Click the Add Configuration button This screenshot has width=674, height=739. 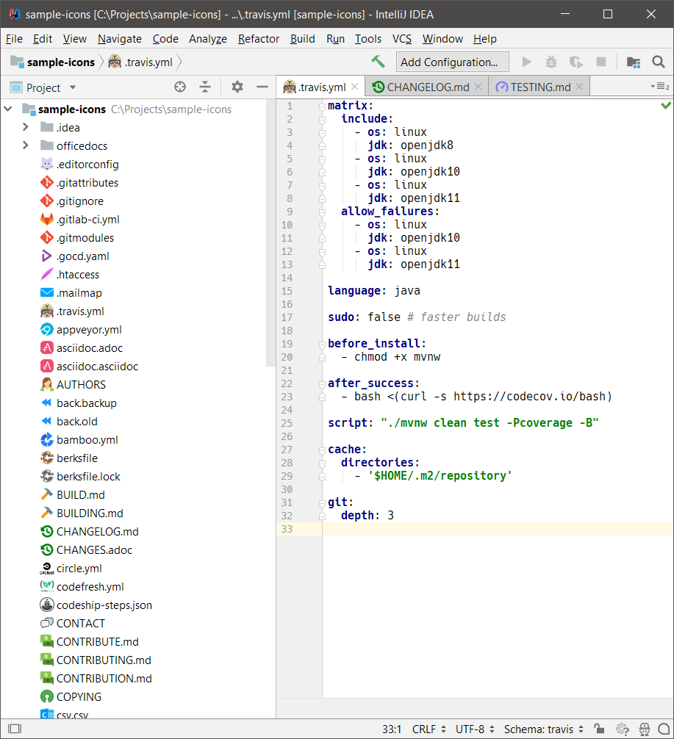453,62
